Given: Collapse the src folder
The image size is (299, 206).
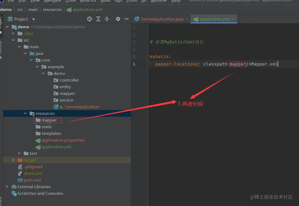Looking at the screenshot, I should (13, 40).
